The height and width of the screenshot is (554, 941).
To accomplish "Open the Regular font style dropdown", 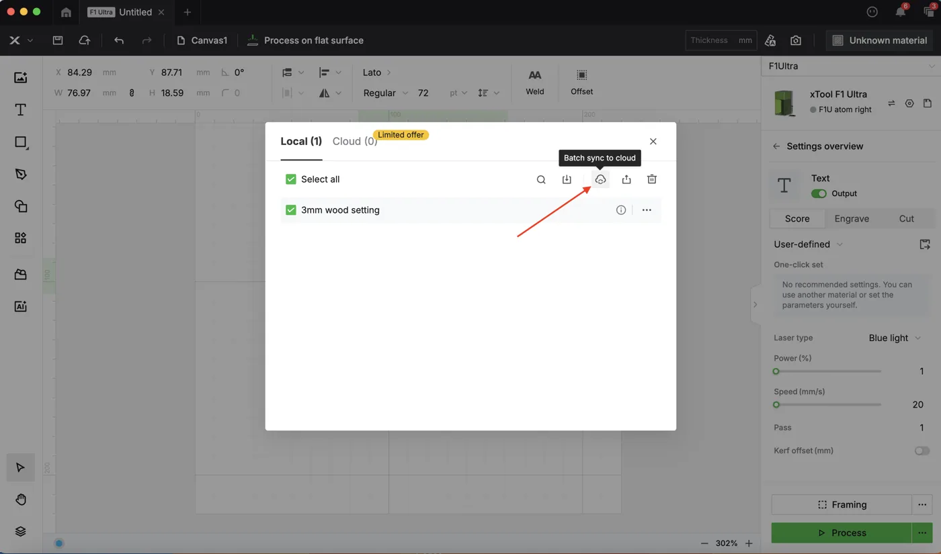I will click(x=386, y=93).
